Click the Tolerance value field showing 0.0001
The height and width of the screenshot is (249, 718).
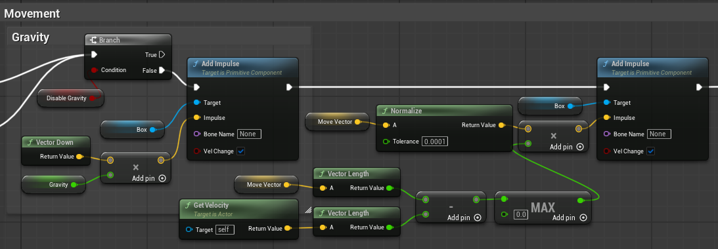pyautogui.click(x=435, y=142)
